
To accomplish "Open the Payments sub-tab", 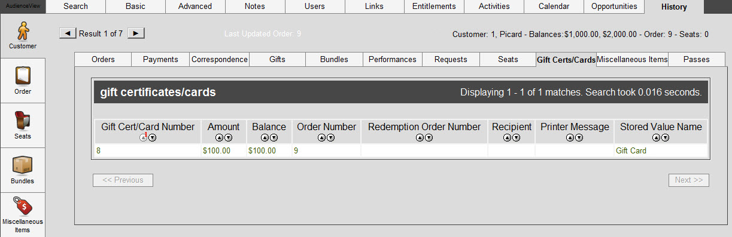I will pos(161,59).
